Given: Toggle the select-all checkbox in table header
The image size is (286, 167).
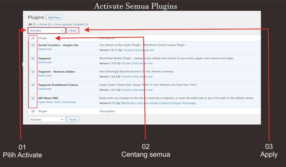Looking at the screenshot, I should 33,38.
